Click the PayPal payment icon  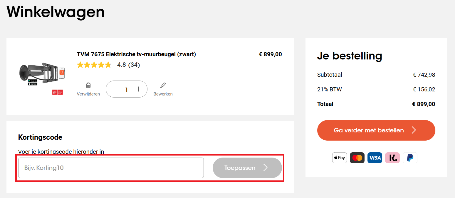410,158
